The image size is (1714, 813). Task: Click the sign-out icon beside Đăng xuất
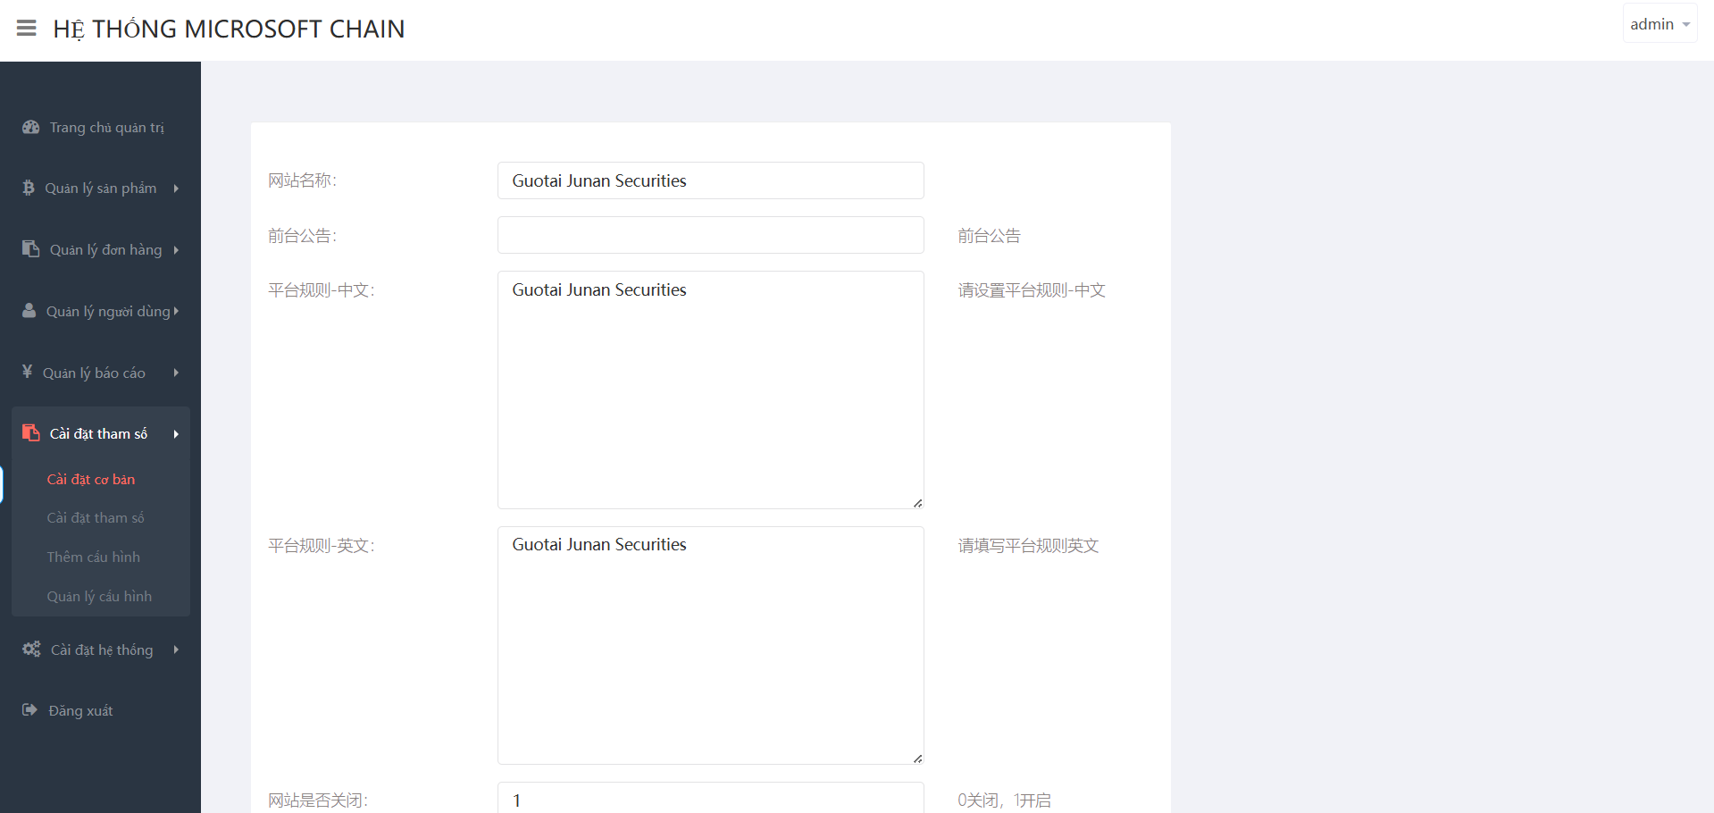point(30,710)
